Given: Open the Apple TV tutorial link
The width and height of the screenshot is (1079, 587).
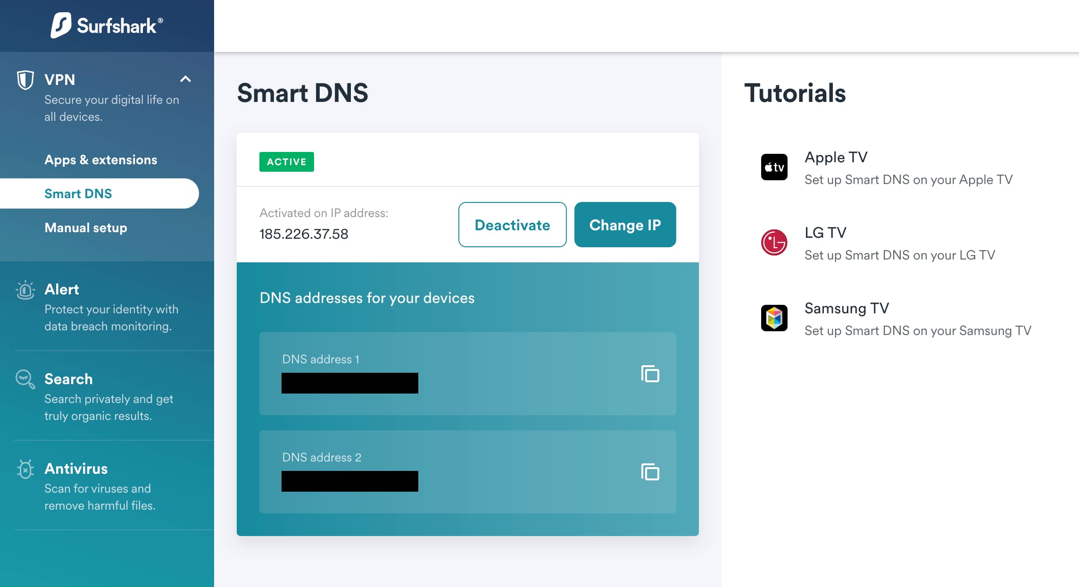Looking at the screenshot, I should pos(836,157).
